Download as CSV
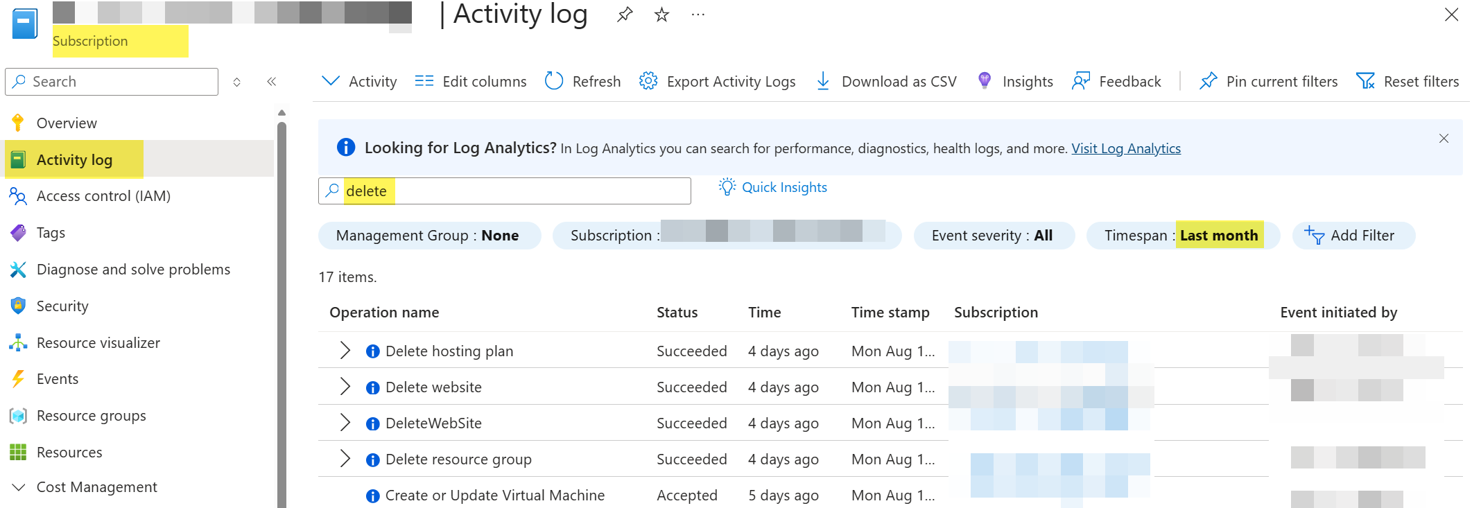 (x=886, y=82)
